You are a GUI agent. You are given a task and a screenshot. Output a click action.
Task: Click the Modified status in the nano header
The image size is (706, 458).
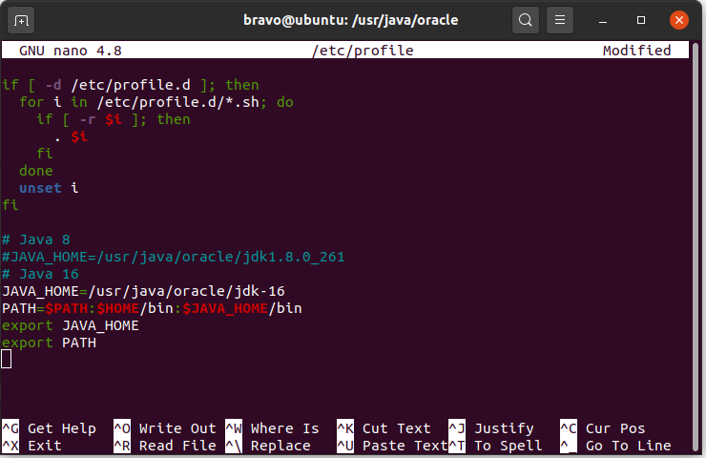point(636,51)
